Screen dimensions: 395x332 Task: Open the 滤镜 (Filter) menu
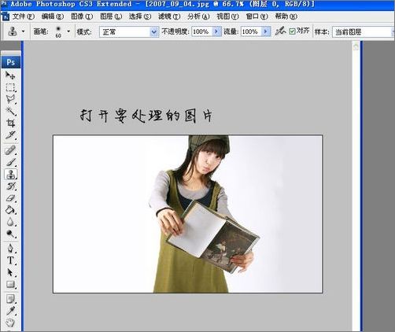[169, 17]
